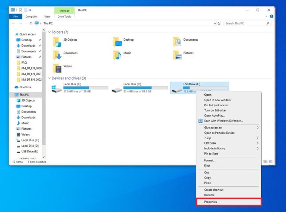Expand the ribbon with the chevron
The height and width of the screenshot is (212, 286).
(x=266, y=16)
